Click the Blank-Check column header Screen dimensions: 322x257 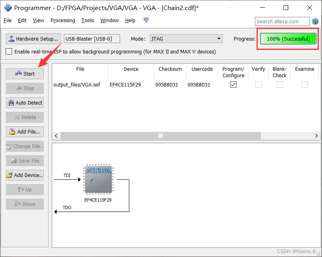[x=279, y=72]
